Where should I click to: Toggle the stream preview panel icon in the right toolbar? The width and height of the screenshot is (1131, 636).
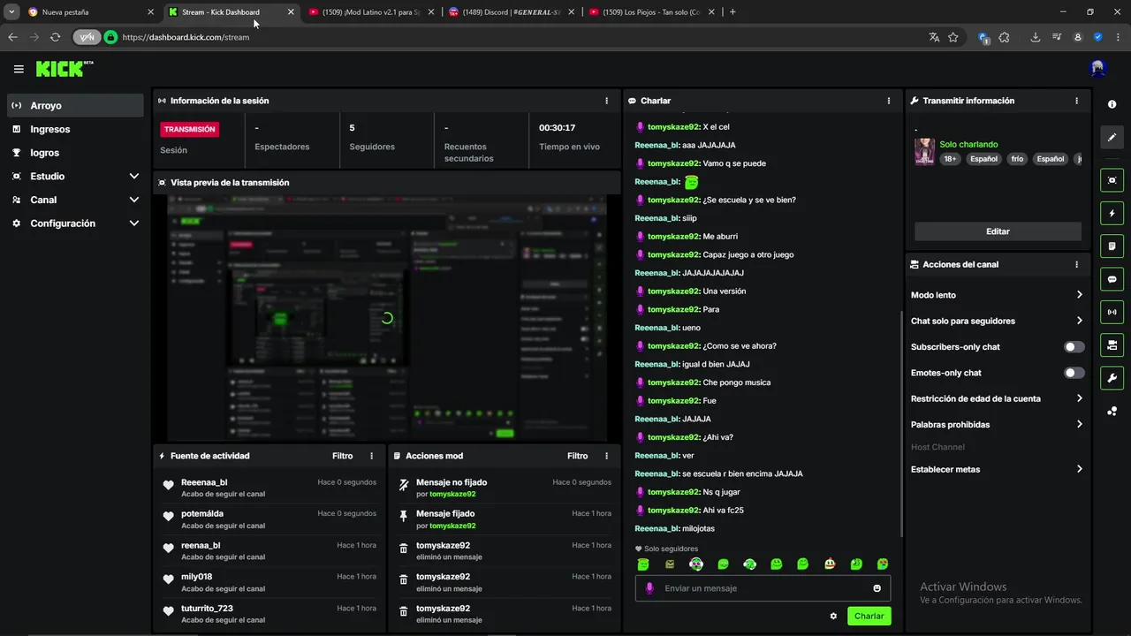tap(1112, 180)
